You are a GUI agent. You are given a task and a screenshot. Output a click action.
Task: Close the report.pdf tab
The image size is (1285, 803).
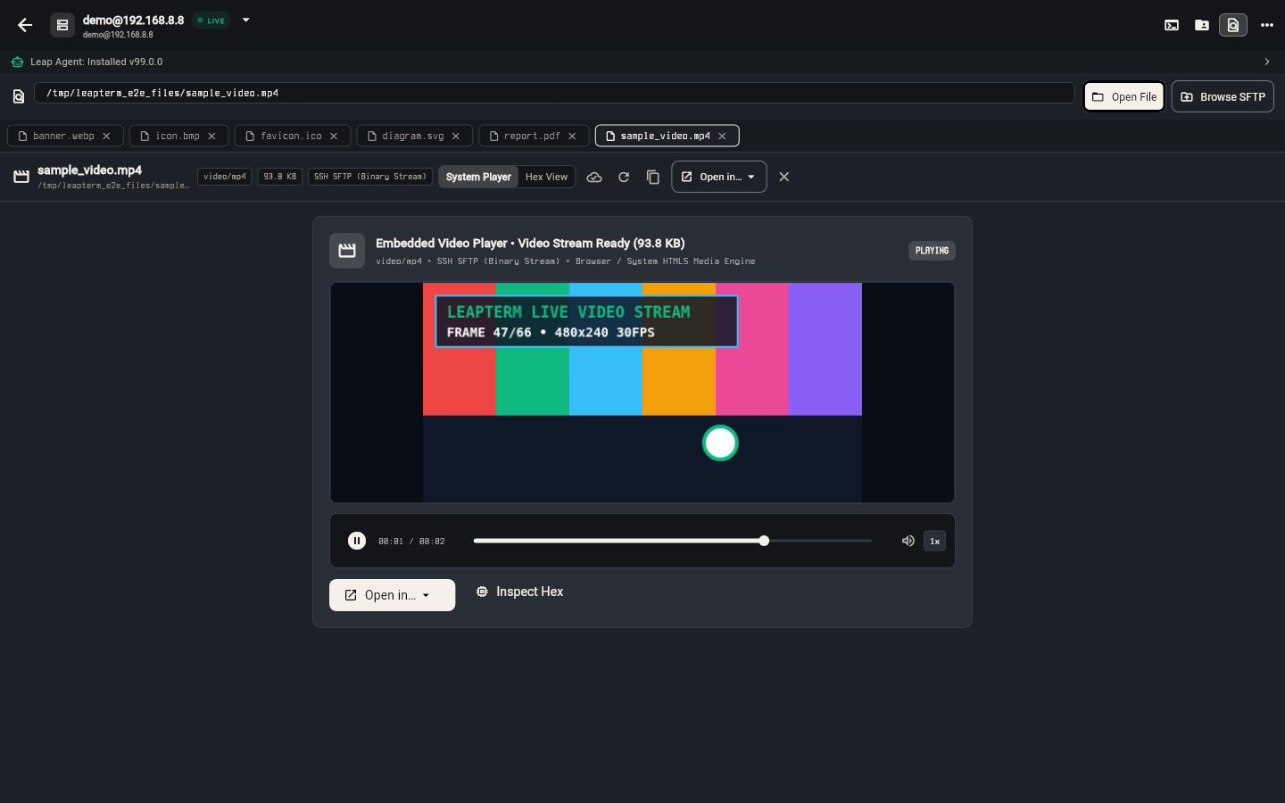[x=572, y=136]
